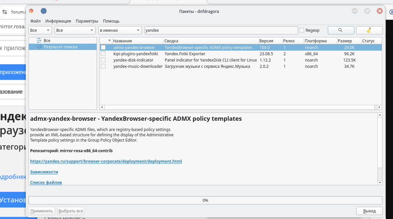Open the Зависимости link
Screen dimensions: 393x219
(44, 172)
